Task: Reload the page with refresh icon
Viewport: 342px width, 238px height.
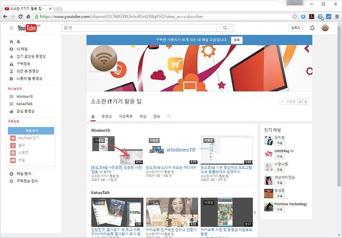Action: coord(20,17)
